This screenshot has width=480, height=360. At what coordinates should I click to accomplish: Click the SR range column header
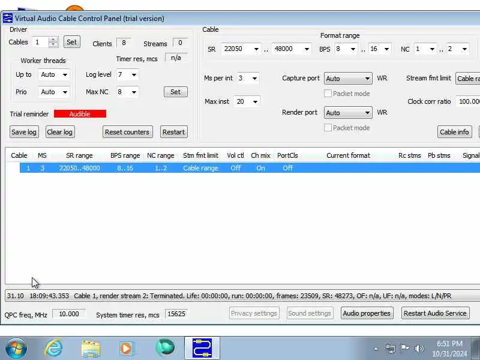point(79,155)
